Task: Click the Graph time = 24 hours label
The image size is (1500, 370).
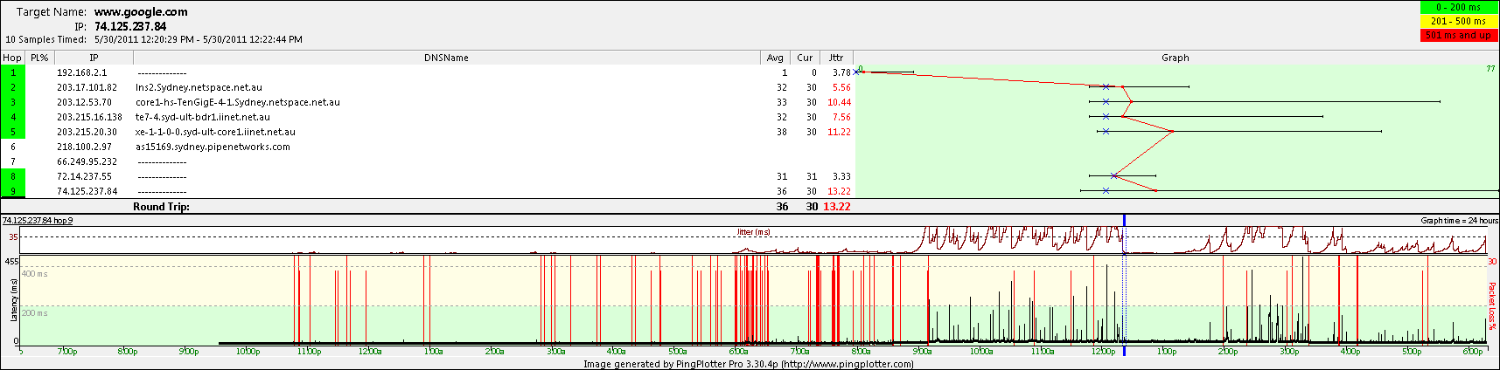Action: [1459, 221]
